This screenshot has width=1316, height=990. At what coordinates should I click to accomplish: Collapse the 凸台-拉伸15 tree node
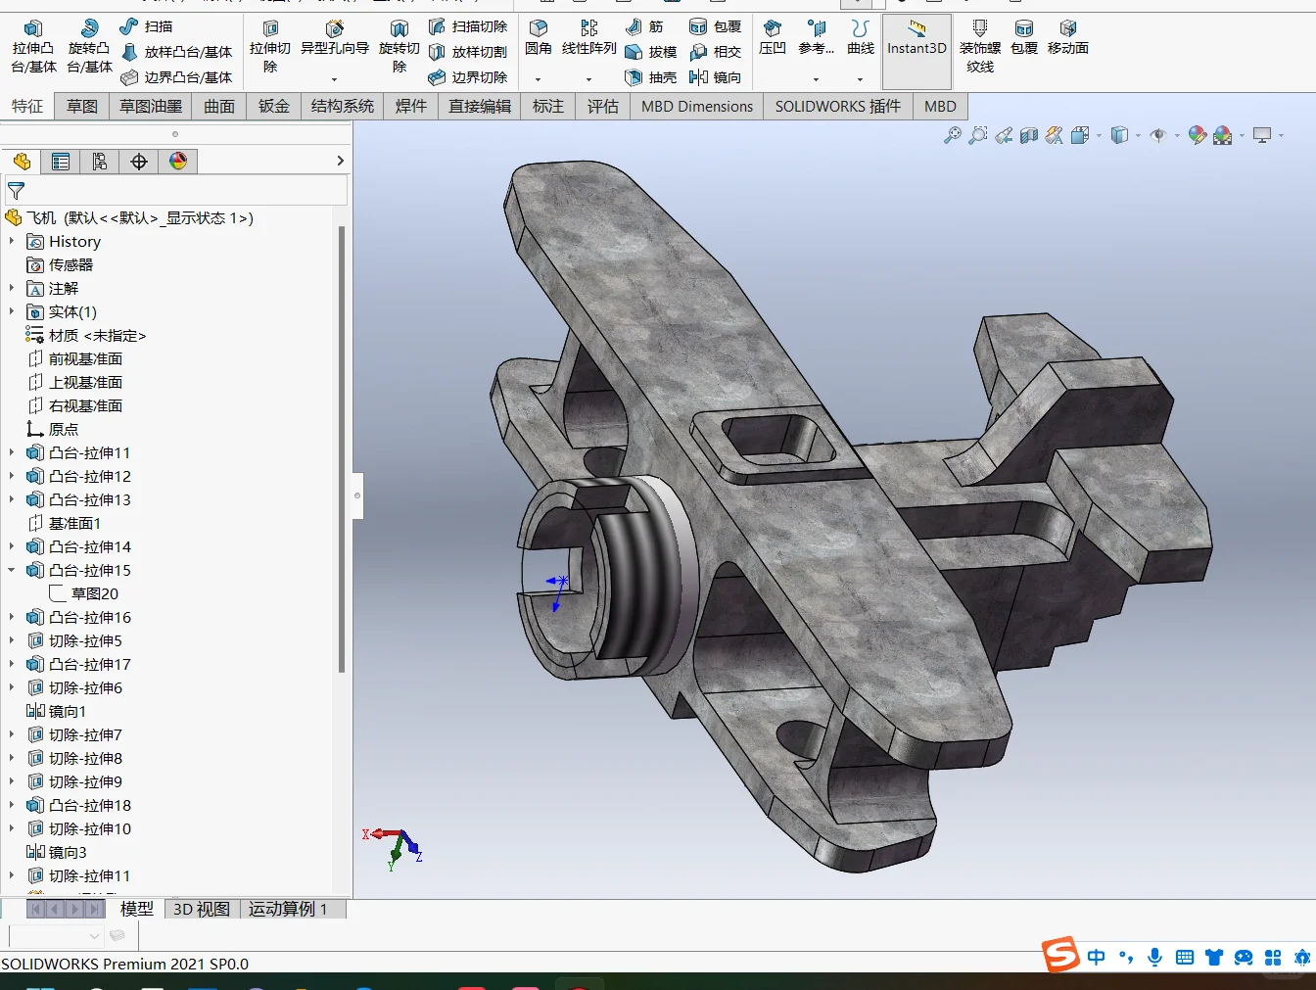[x=12, y=570]
